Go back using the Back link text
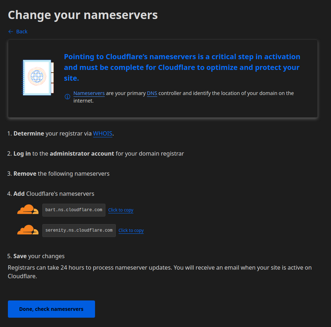Screen dimensions: 331x327 22,32
